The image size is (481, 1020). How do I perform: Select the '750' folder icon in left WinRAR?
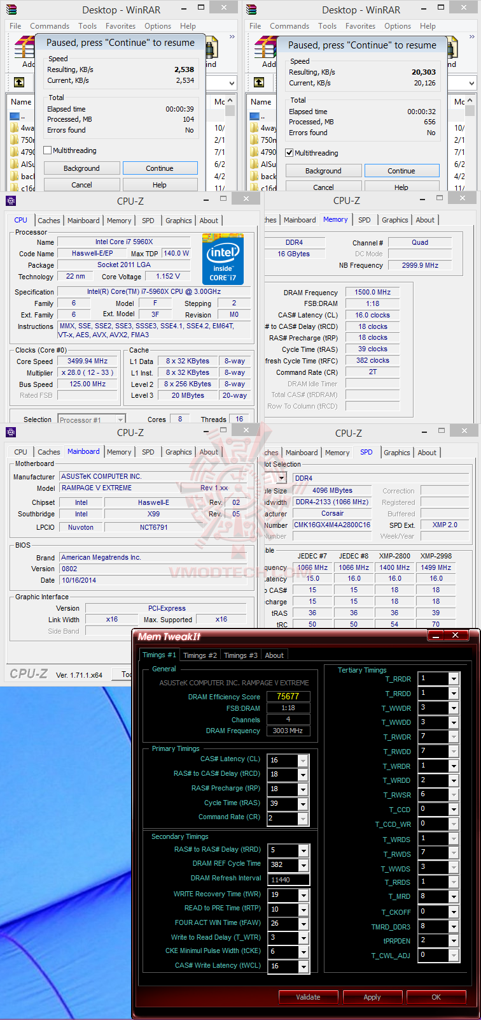click(15, 140)
